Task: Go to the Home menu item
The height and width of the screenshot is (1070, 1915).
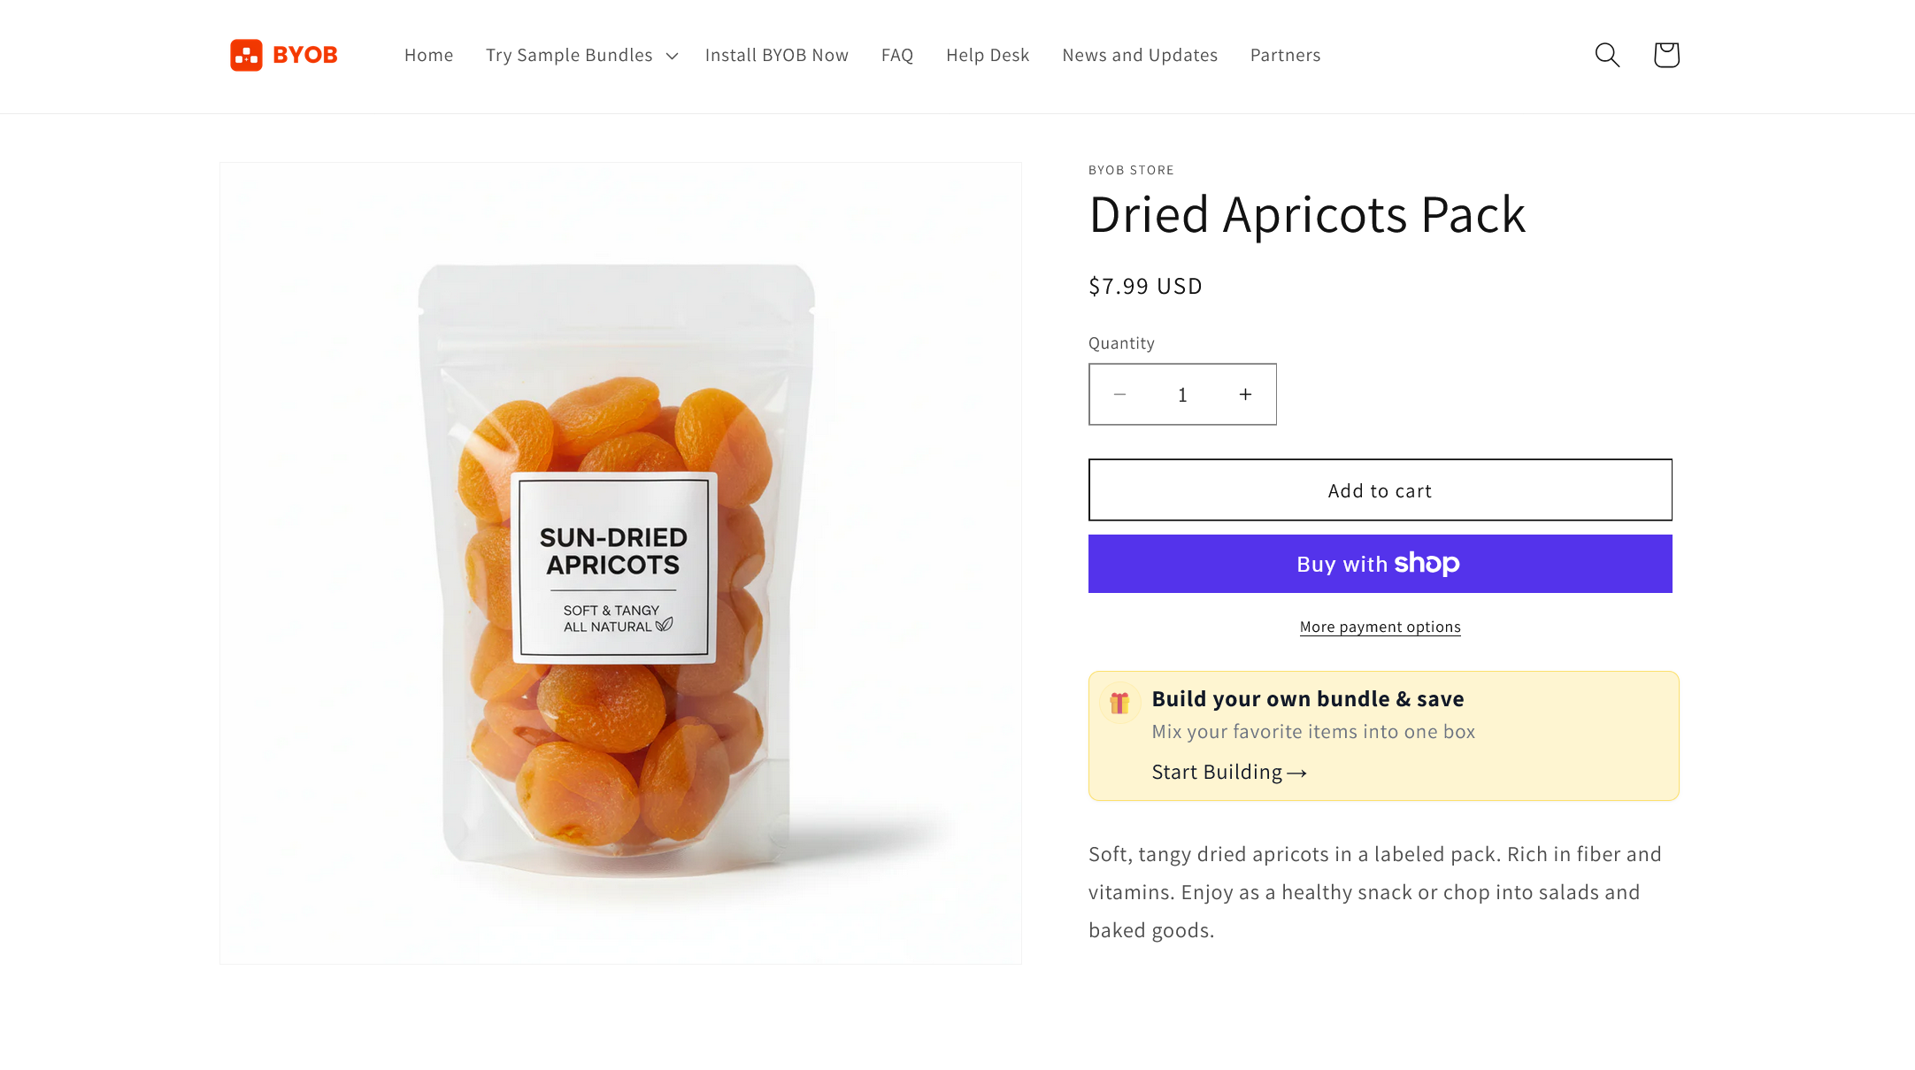Action: (x=428, y=55)
